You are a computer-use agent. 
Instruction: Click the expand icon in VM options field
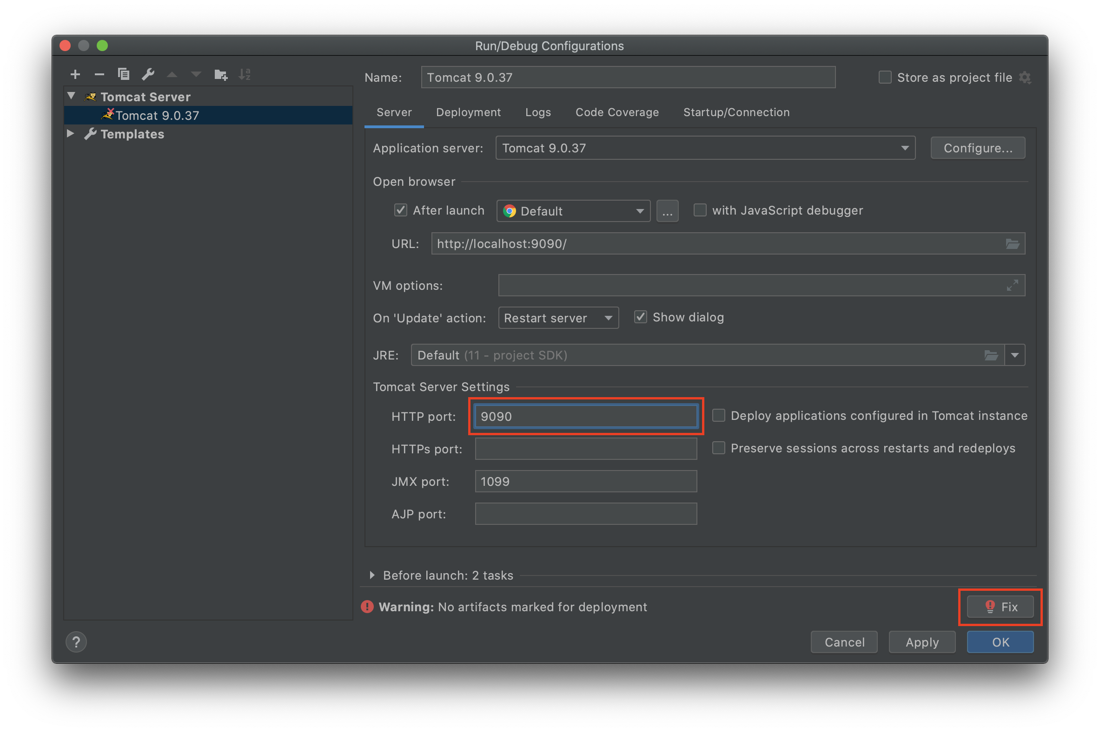point(1012,285)
